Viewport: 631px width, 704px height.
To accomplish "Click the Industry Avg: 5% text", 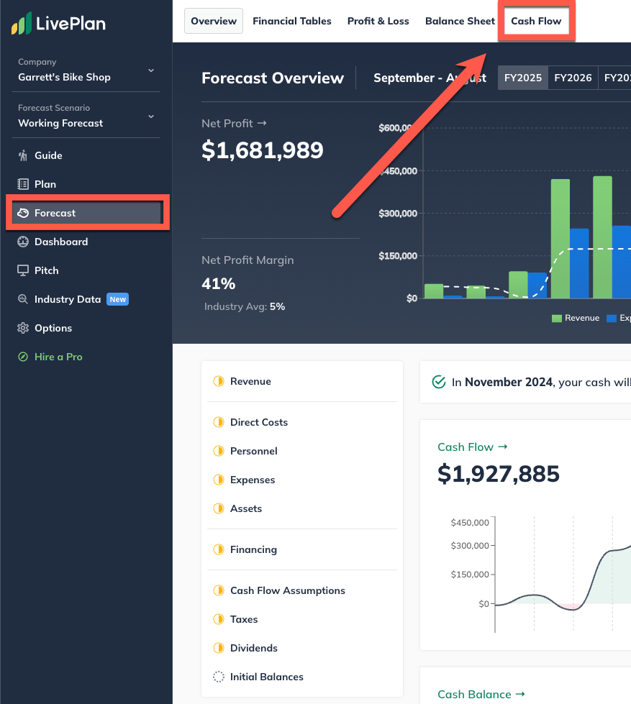I will point(245,306).
